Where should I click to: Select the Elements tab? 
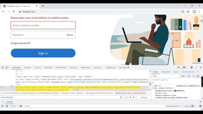click(16, 67)
